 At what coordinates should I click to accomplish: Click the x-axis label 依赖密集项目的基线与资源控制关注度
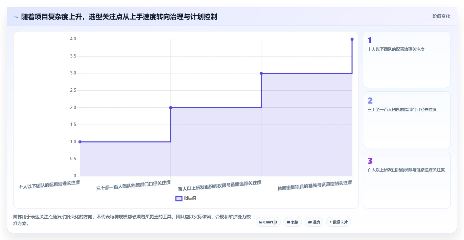coord(315,186)
